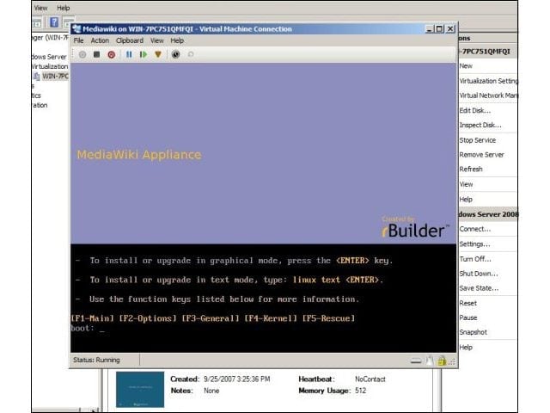Open Virtual Network Manager in the actions pane
The height and width of the screenshot is (413, 550).
488,96
